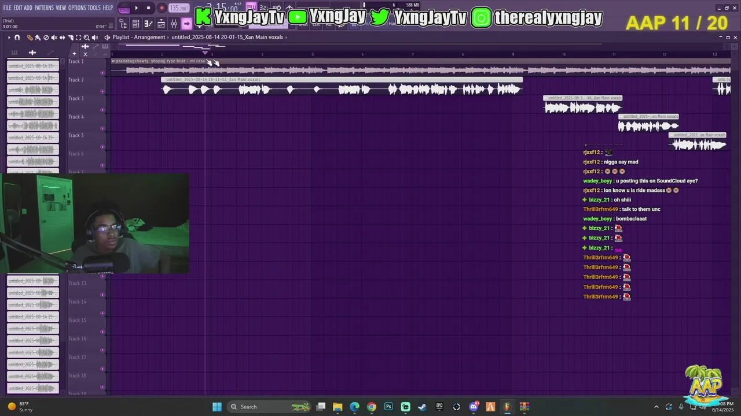Open the ADD menu

click(x=28, y=8)
